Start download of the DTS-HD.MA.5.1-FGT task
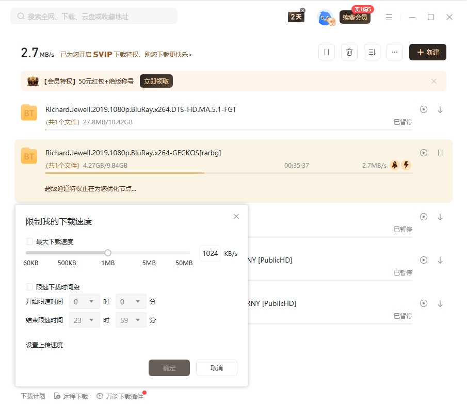467x406 pixels. [440, 109]
